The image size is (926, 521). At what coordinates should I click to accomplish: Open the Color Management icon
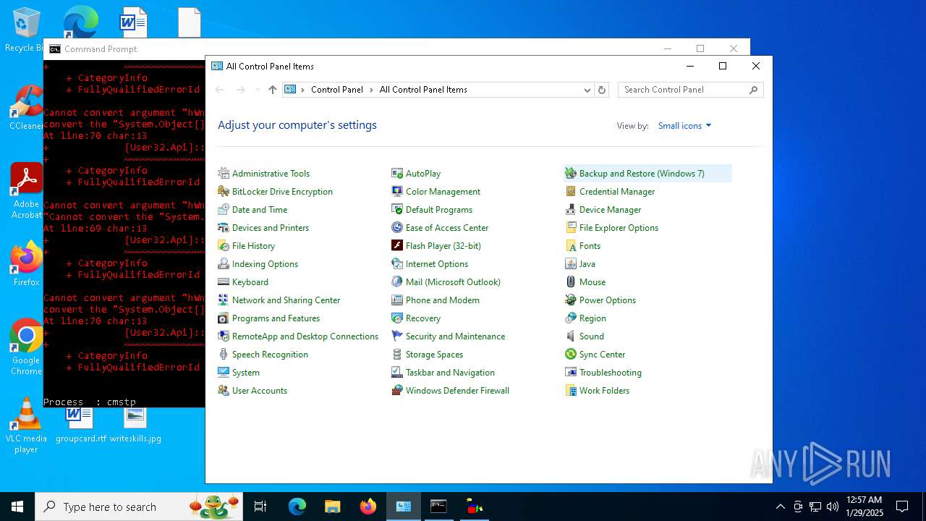397,192
